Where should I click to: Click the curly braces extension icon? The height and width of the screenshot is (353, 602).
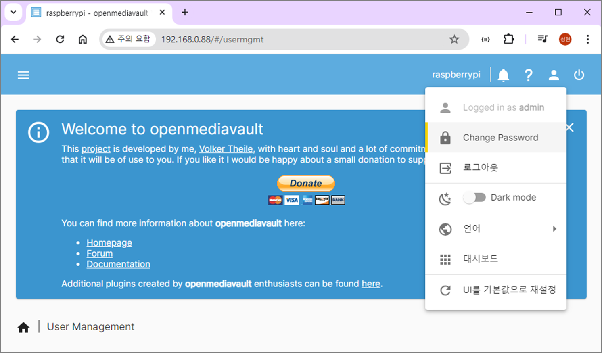486,39
